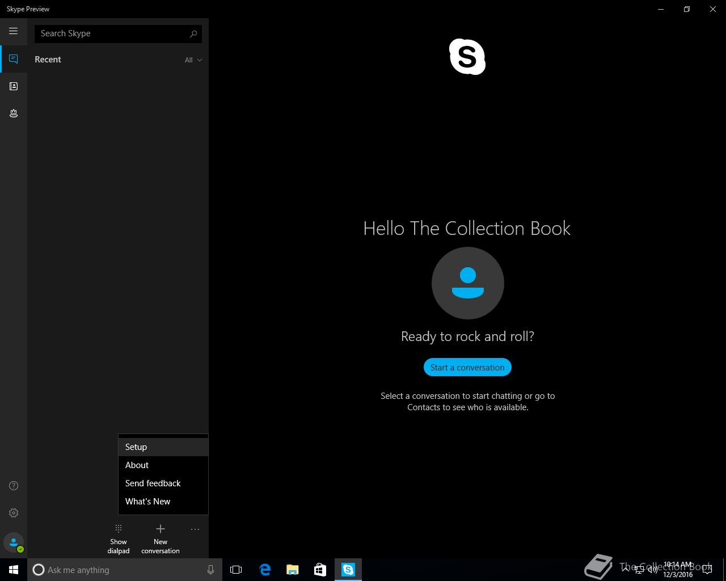726x581 pixels.
Task: Start a New conversation with plus icon
Action: pos(161,539)
